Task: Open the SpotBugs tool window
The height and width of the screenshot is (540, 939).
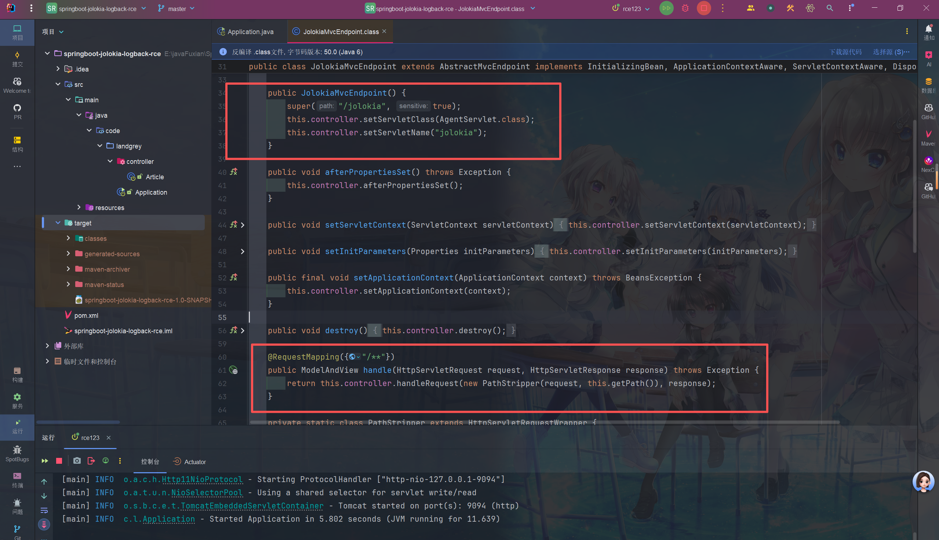Action: click(x=17, y=453)
